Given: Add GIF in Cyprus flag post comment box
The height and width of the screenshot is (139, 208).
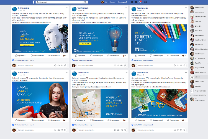Looking at the screenshot, I should 122,130.
